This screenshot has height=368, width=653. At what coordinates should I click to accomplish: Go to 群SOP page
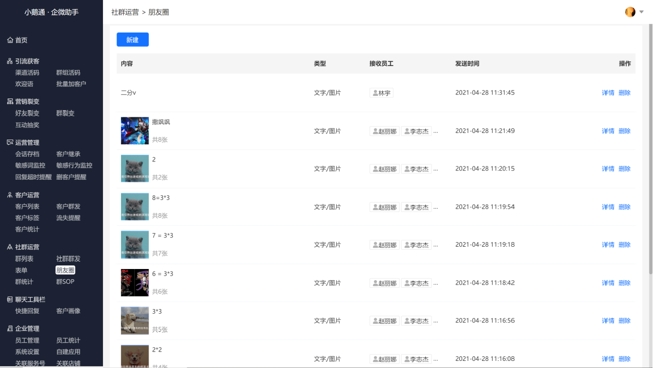pyautogui.click(x=65, y=282)
